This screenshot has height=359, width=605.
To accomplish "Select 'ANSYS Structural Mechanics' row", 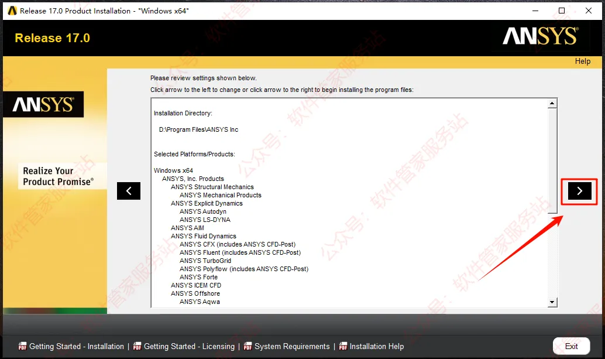I will pos(212,187).
